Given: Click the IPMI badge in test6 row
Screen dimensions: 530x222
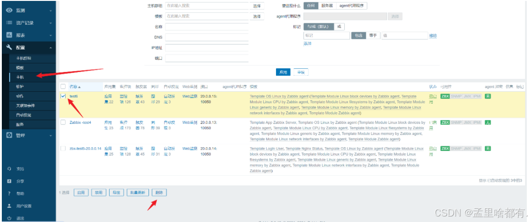Looking at the screenshot, I should (x=477, y=96).
